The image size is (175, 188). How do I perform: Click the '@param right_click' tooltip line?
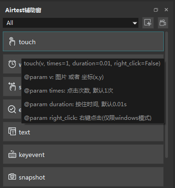click(88, 118)
